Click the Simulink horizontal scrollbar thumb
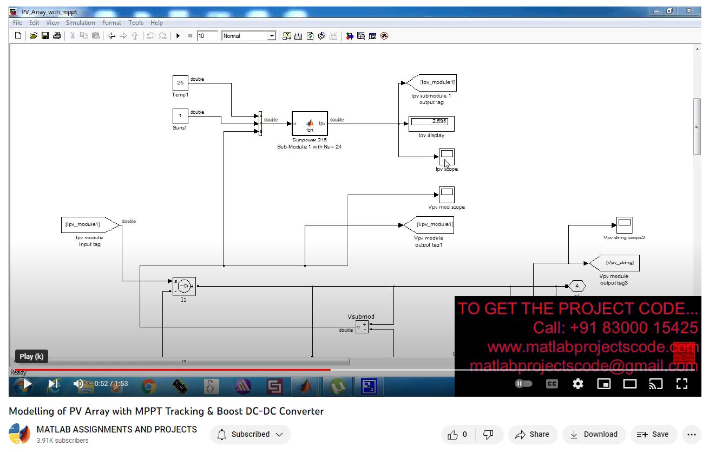Screen dimensions: 709x452 tap(185, 361)
